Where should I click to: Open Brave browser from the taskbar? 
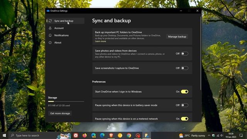(111, 136)
